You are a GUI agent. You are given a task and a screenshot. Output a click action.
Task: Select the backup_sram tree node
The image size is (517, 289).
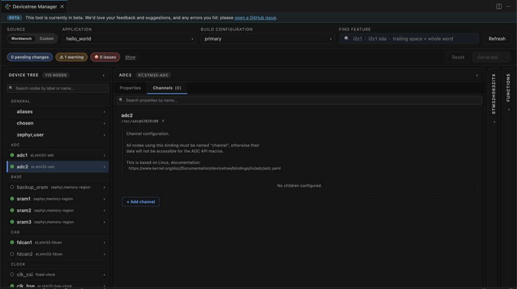(x=58, y=187)
